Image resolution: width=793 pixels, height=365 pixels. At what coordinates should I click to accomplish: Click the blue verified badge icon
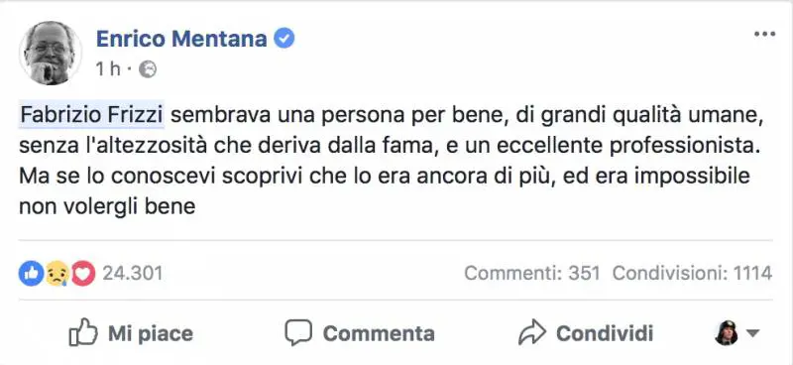[284, 39]
